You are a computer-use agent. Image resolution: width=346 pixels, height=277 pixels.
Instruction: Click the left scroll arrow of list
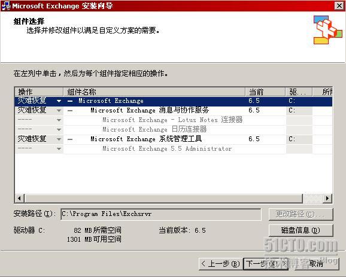[x=19, y=198]
